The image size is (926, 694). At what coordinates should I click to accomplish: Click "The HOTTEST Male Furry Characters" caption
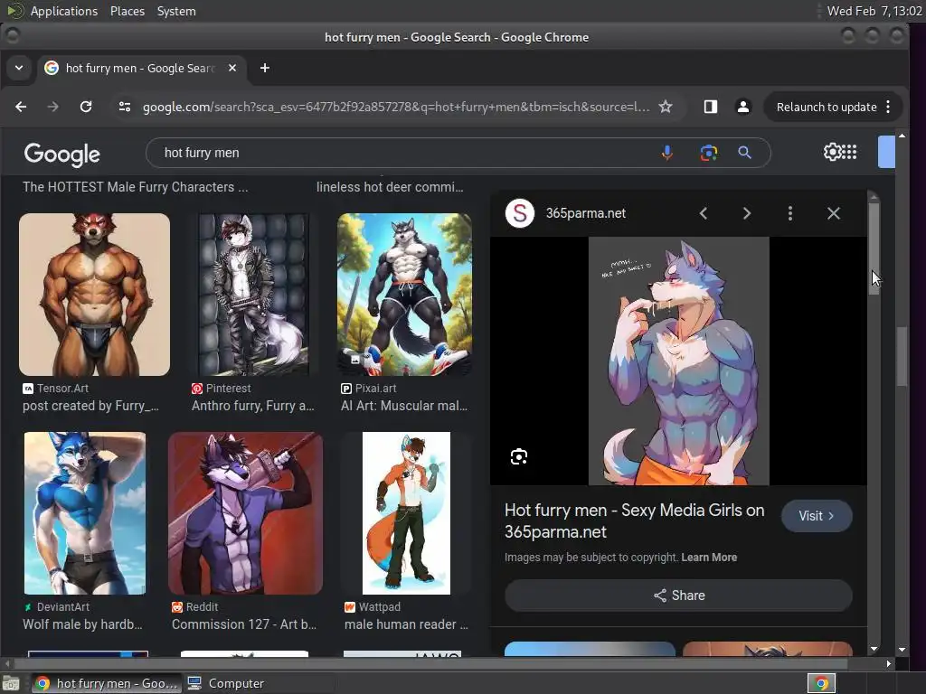click(x=136, y=187)
